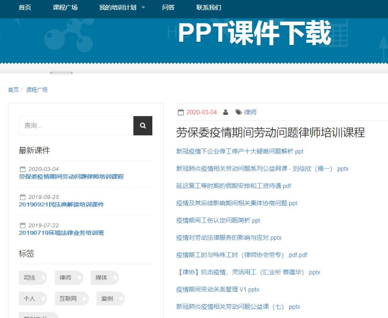This screenshot has height=318, width=388.
Task: Open the 问答 navigation item
Action: tap(168, 8)
